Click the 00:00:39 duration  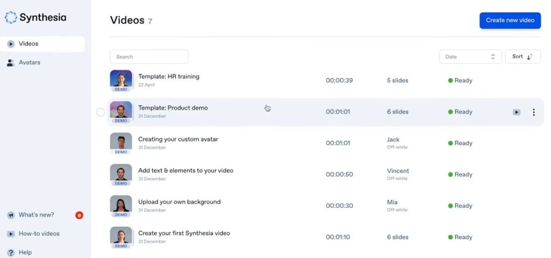point(339,80)
